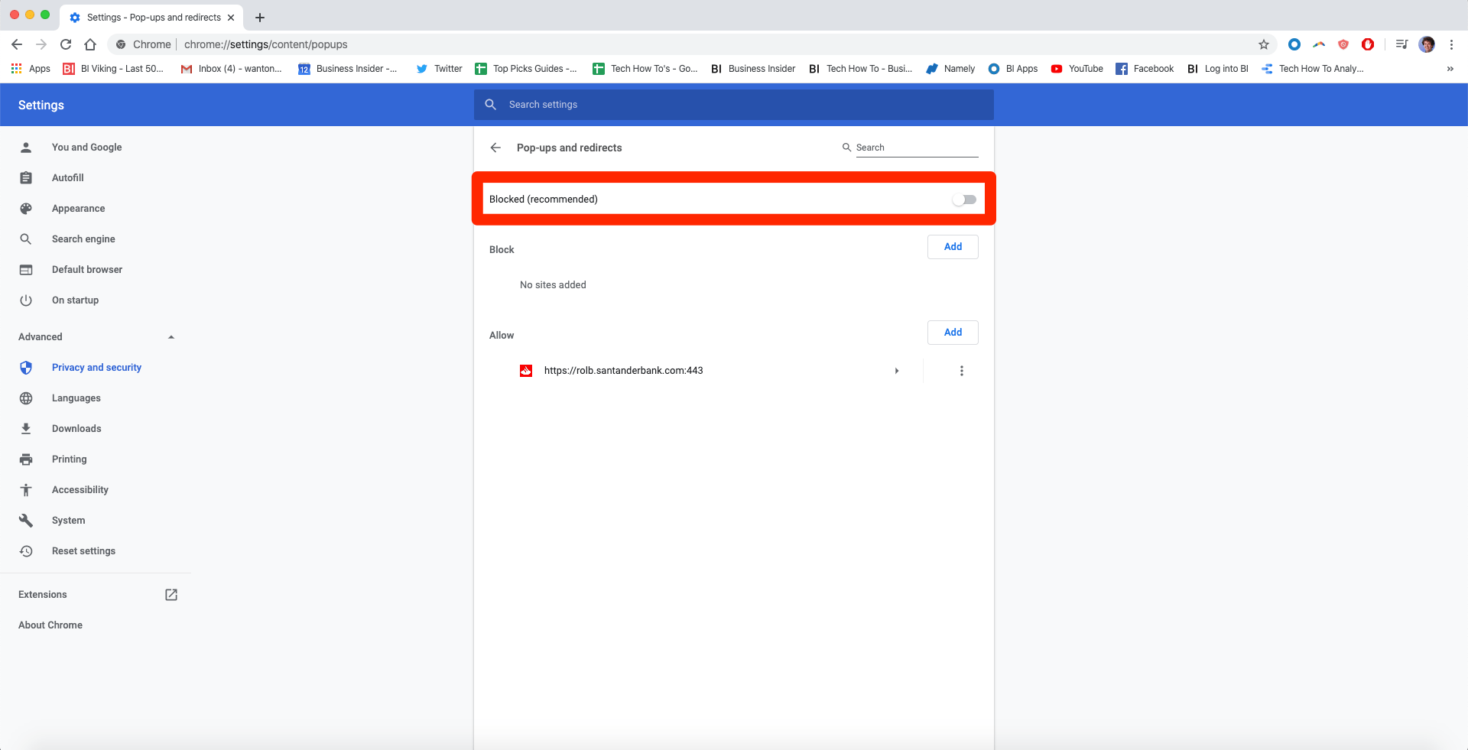Click the blue circle extension icon
Screen dimensions: 1468x750
click(1294, 44)
